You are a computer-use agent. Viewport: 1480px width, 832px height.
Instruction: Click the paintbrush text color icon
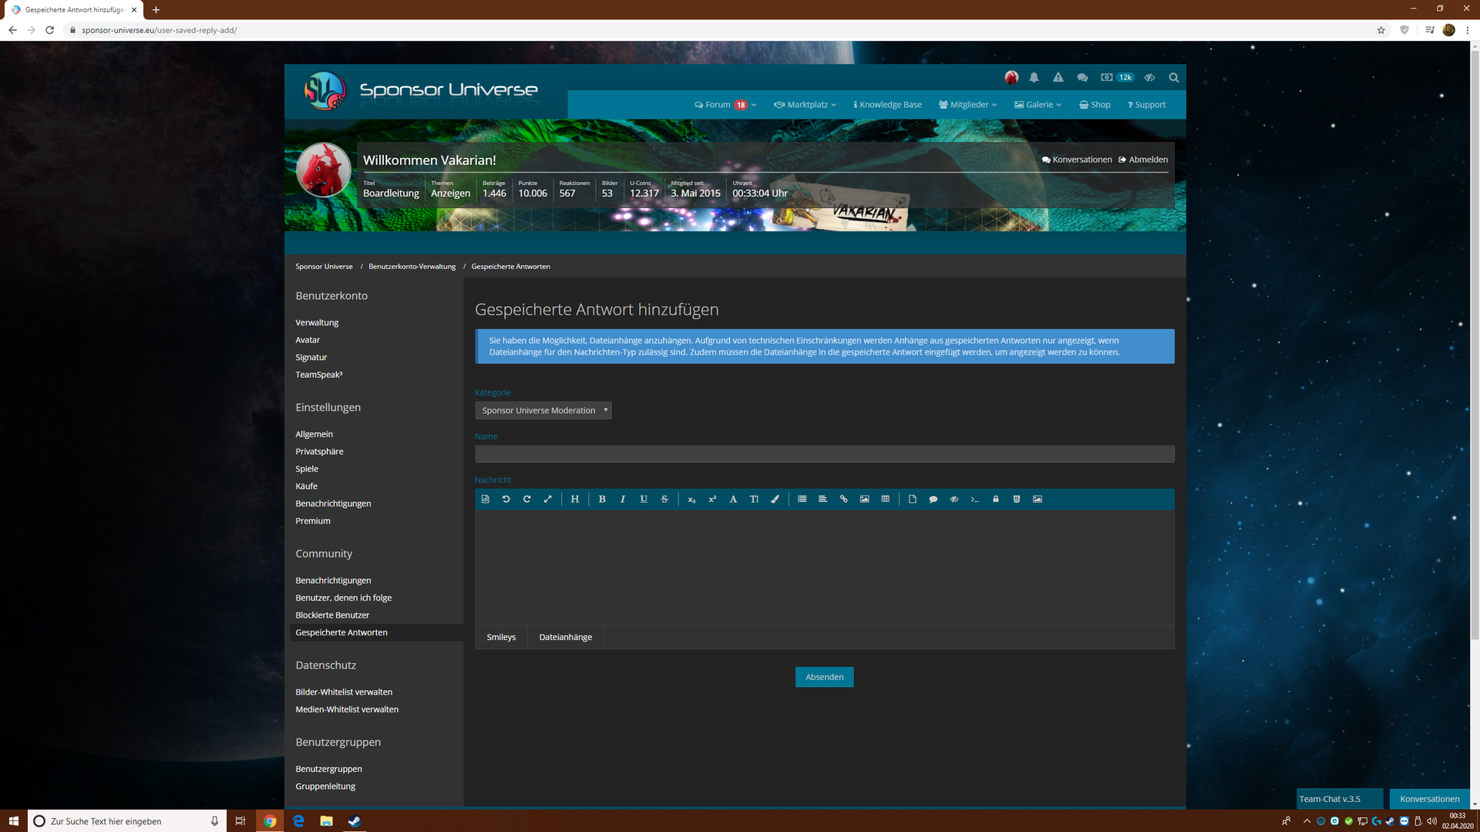[775, 499]
